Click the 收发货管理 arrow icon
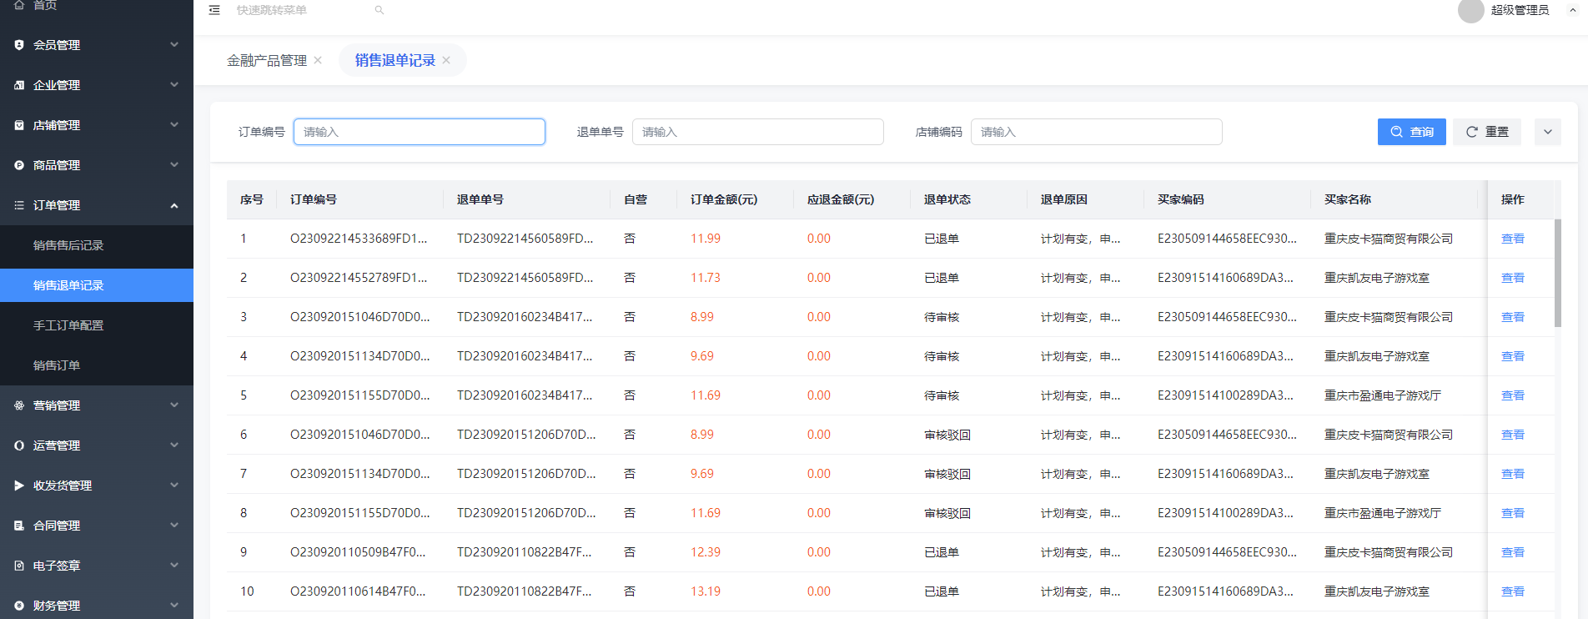Image resolution: width=1588 pixels, height=619 pixels. (19, 486)
